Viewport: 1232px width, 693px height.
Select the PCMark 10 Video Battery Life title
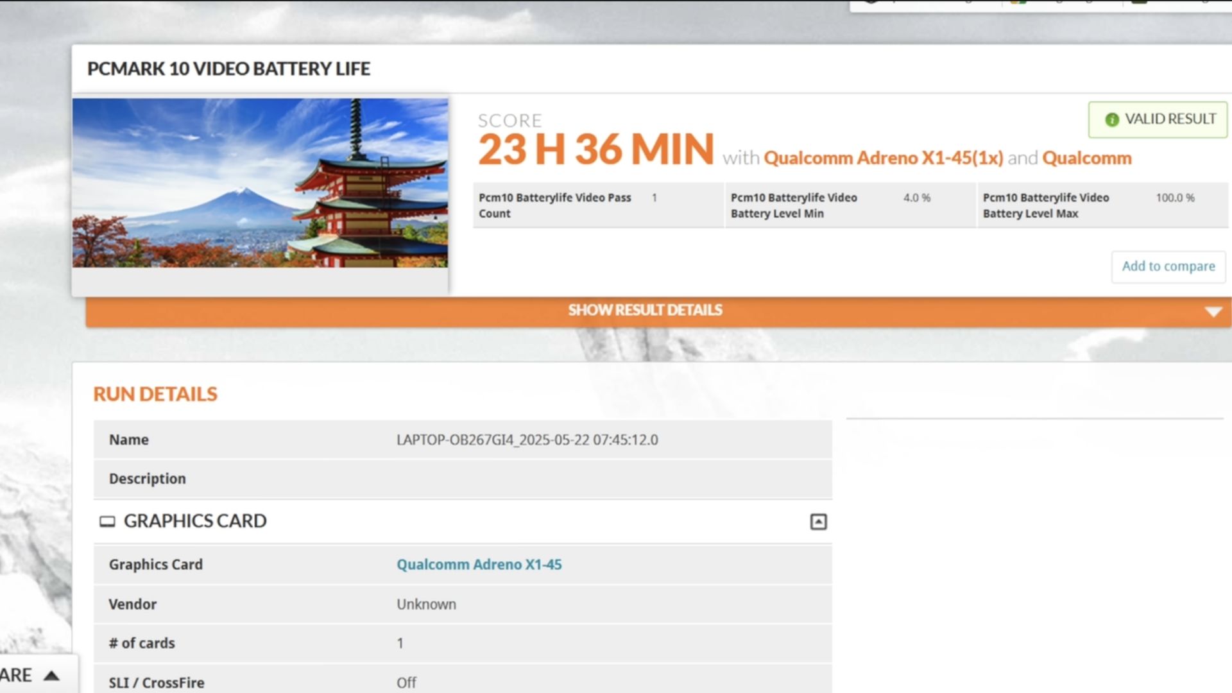tap(228, 69)
